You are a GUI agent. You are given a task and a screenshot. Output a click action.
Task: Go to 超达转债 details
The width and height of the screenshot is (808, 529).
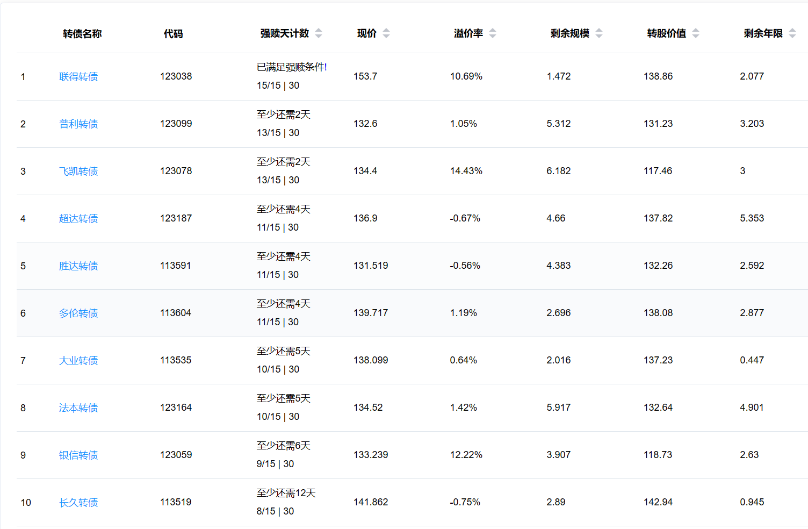[78, 219]
